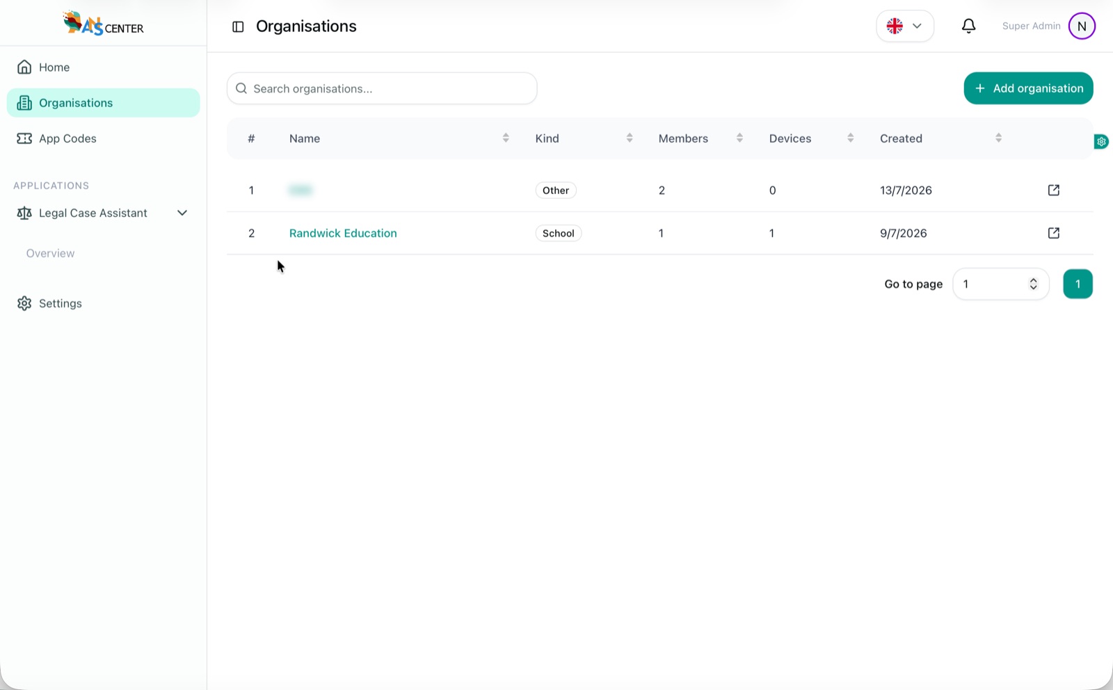Open Settings in sidebar
This screenshot has height=690, width=1113.
click(x=103, y=303)
